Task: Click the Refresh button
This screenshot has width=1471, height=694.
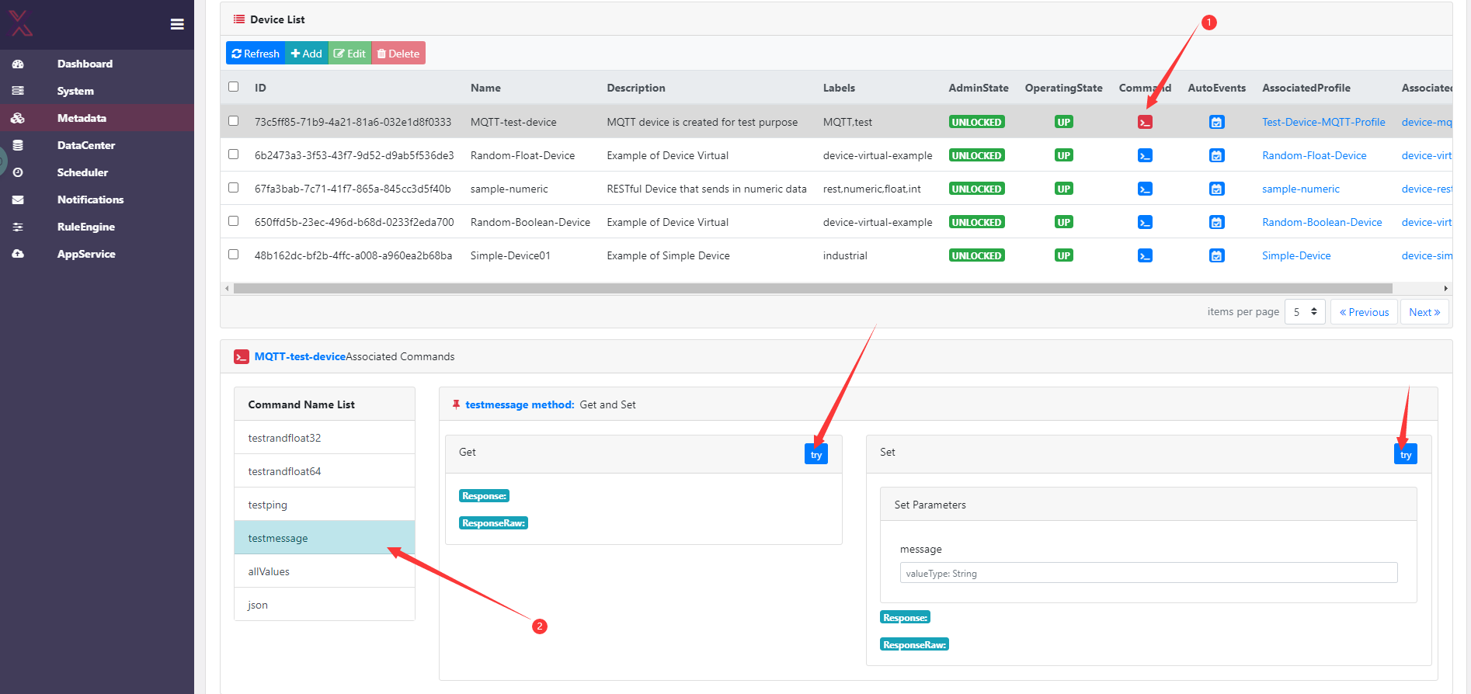Action: click(x=256, y=54)
